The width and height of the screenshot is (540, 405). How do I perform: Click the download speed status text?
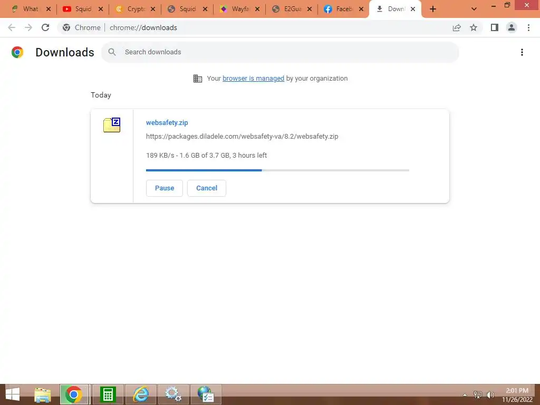click(206, 156)
